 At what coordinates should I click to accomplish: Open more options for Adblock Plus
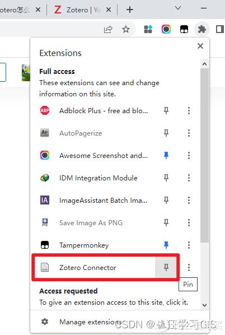(x=189, y=110)
